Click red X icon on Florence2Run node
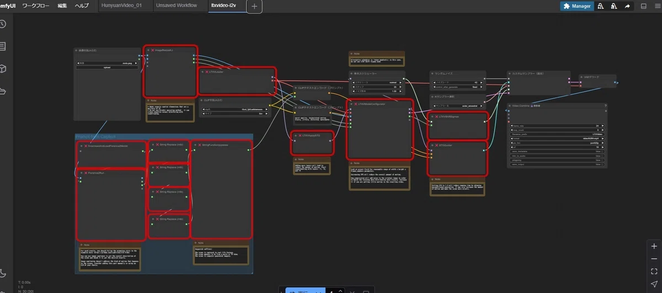The width and height of the screenshot is (662, 293). tap(86, 172)
